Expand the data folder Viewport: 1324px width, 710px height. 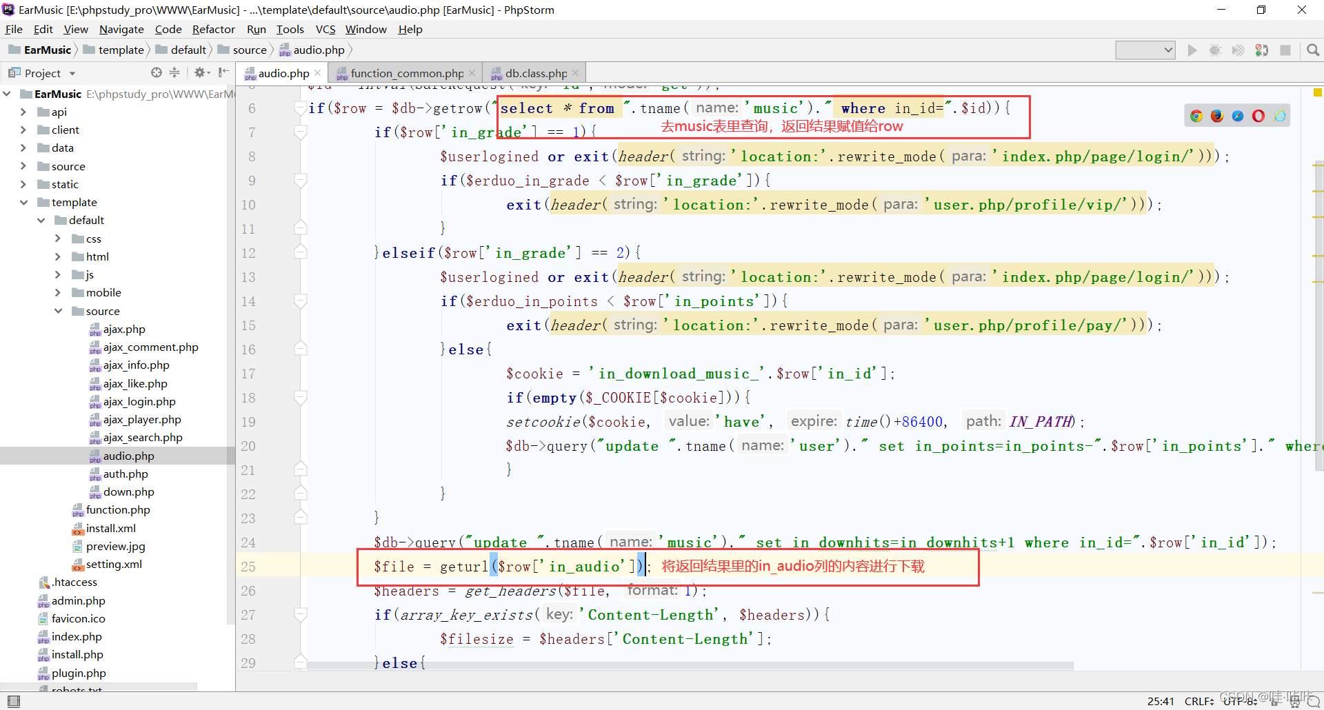[x=23, y=148]
